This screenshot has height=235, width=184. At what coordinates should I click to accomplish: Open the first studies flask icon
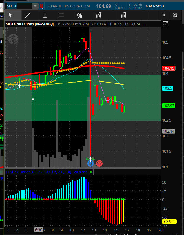click(x=98, y=15)
